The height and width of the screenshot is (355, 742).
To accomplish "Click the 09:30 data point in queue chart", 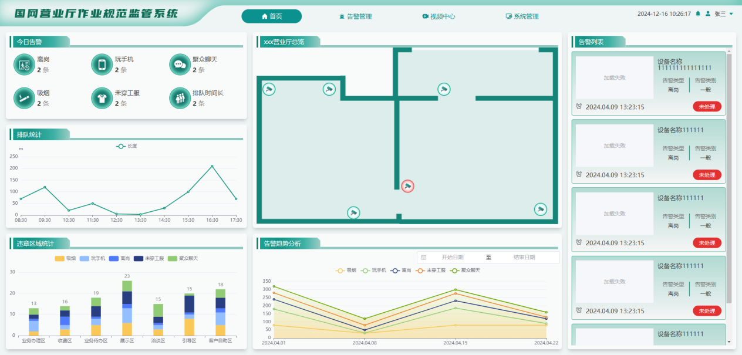I will (x=45, y=187).
